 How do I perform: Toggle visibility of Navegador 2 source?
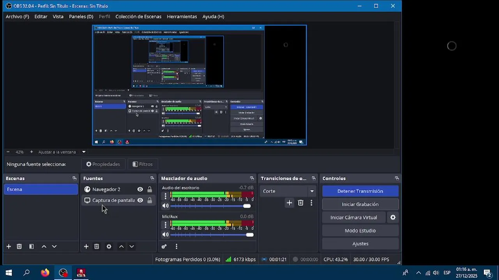(140, 189)
